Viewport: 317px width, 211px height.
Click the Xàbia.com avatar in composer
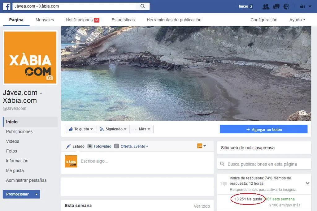71,161
